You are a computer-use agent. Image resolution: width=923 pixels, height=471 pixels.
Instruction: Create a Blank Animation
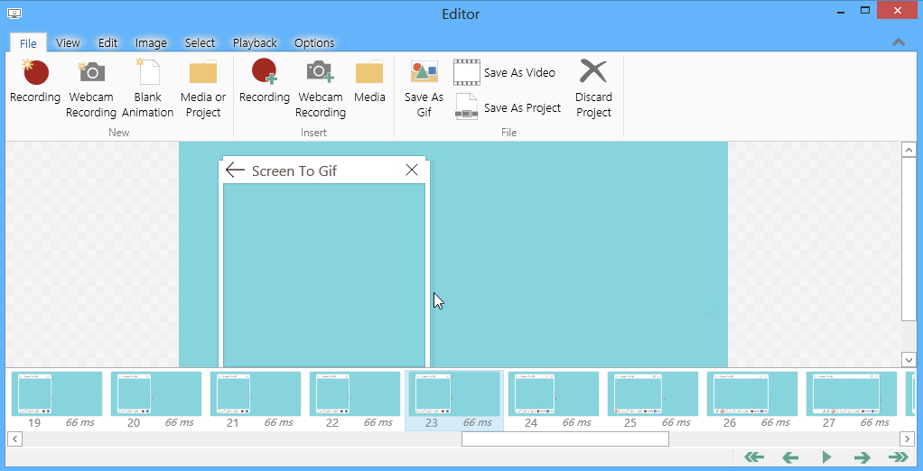pyautogui.click(x=148, y=88)
